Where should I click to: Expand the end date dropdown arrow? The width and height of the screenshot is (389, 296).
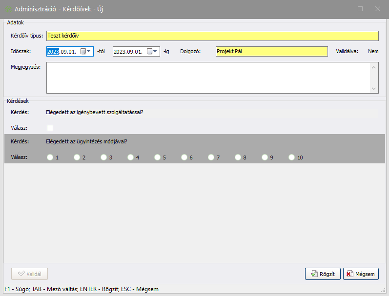coord(156,51)
